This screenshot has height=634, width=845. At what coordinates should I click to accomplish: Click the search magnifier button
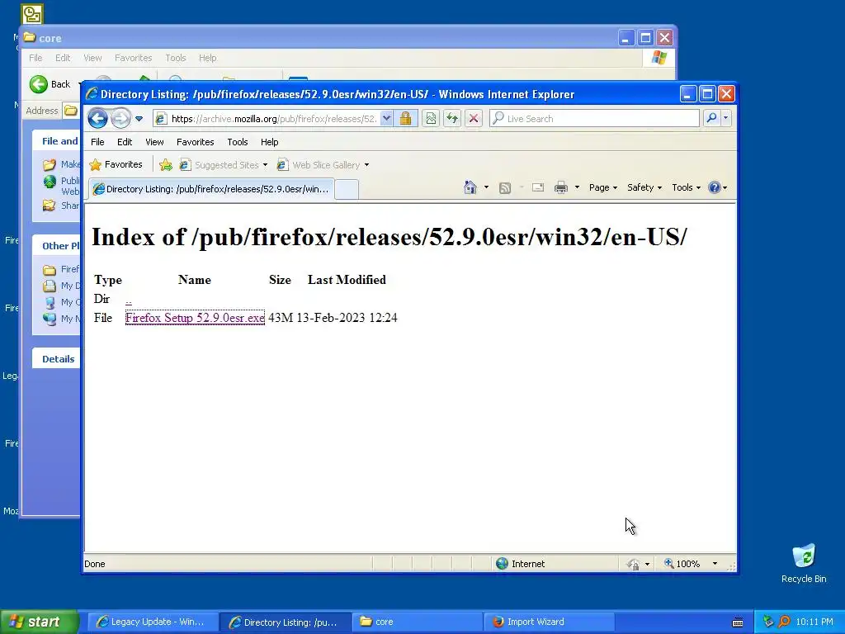711,119
